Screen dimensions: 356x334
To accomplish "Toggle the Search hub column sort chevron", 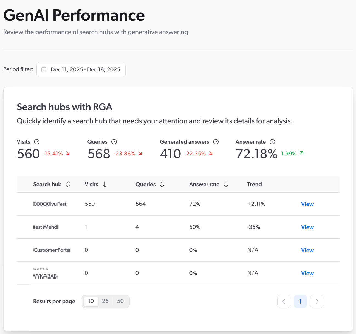I will click(x=68, y=184).
